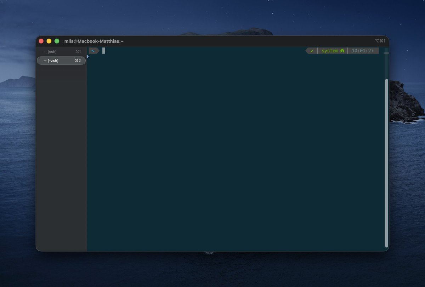Select the ~ (-zsh) tab
Viewport: 425px width, 287px height.
click(61, 61)
